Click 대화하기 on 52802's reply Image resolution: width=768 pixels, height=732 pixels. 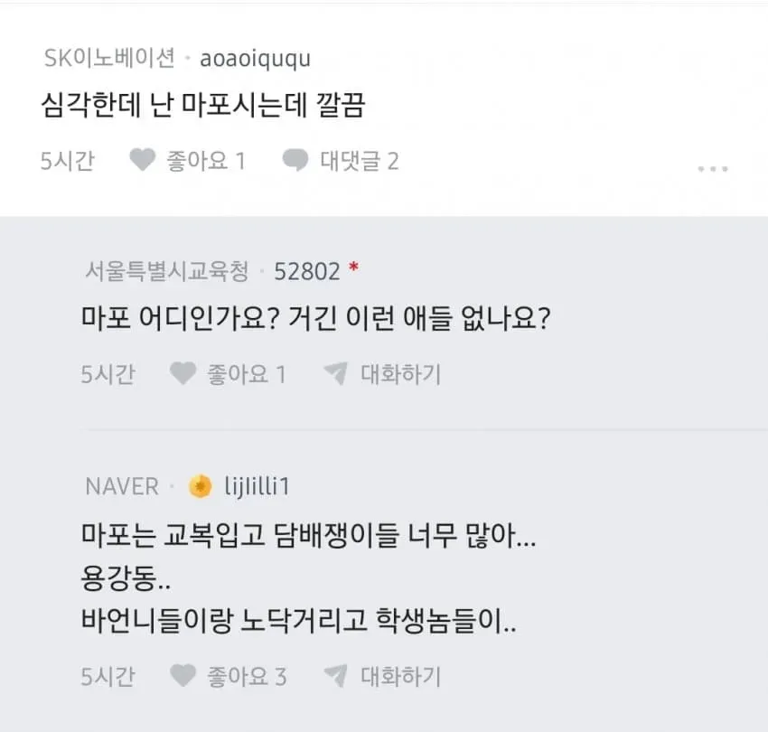400,374
